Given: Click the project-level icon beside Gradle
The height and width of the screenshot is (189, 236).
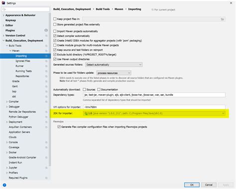Looking at the screenshot, I should [x=46, y=81].
